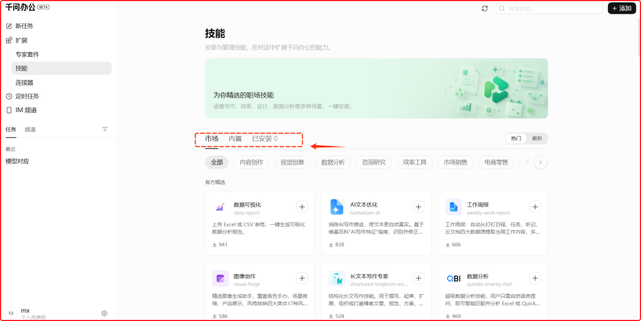Filter by 市场销售 category
Viewport: 641px width, 321px height.
click(455, 163)
